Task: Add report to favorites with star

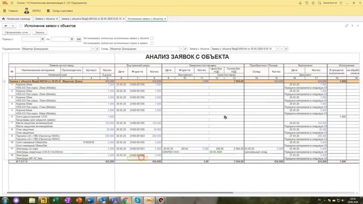Action: pos(20,25)
